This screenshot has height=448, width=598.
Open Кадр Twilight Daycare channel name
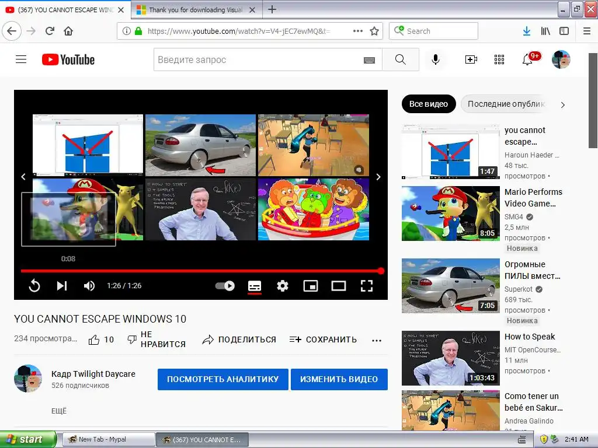(93, 374)
